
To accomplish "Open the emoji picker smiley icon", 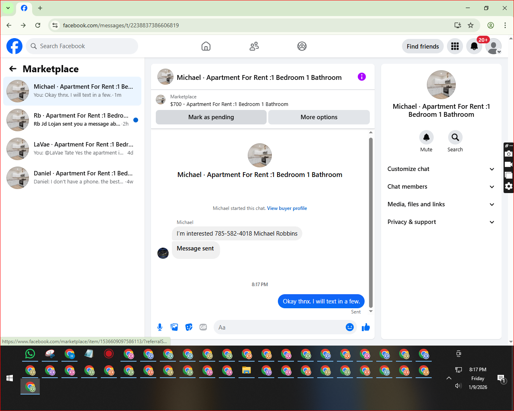I will click(350, 327).
